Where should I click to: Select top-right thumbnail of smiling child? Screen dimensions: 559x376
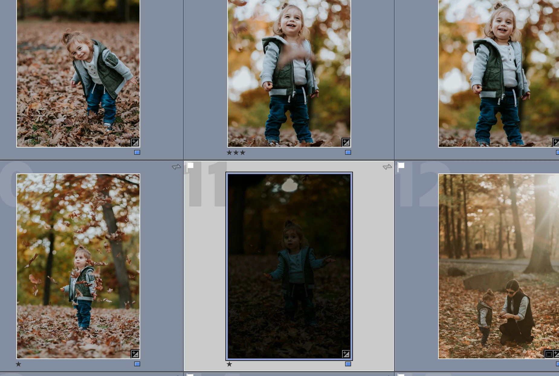point(499,73)
